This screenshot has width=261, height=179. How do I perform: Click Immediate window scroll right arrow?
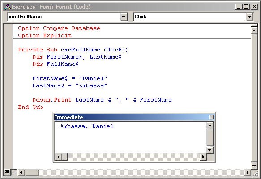tap(203, 157)
